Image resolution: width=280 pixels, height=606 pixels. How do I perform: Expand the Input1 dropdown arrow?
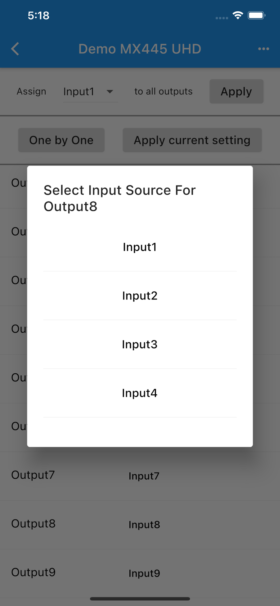pos(110,92)
